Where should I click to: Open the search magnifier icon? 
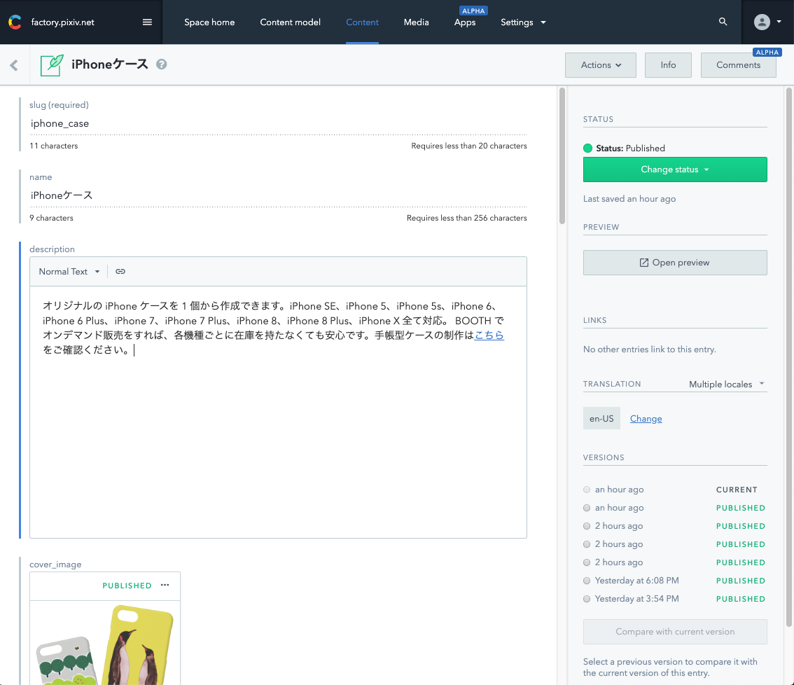point(723,22)
